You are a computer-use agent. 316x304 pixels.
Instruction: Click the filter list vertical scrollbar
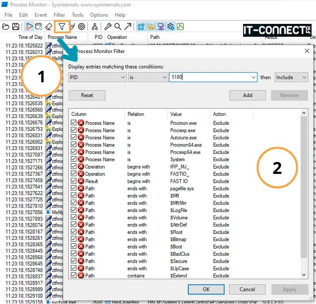[x=303, y=186]
